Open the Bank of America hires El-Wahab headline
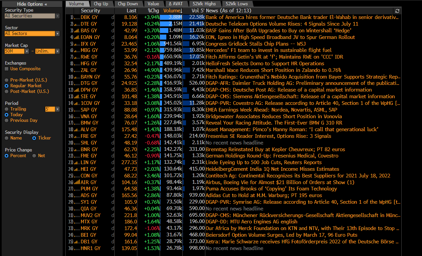 302,17
